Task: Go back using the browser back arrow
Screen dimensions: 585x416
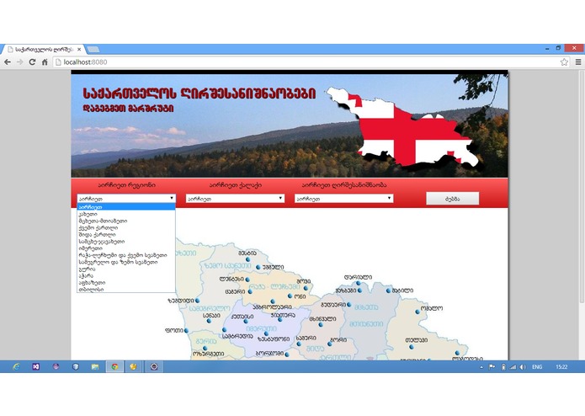Action: [x=8, y=62]
